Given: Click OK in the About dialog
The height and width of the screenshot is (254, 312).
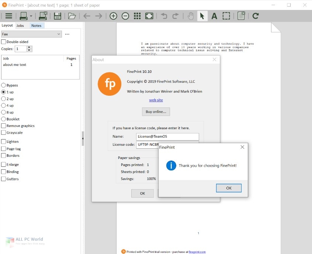Looking at the screenshot, I should [142, 193].
